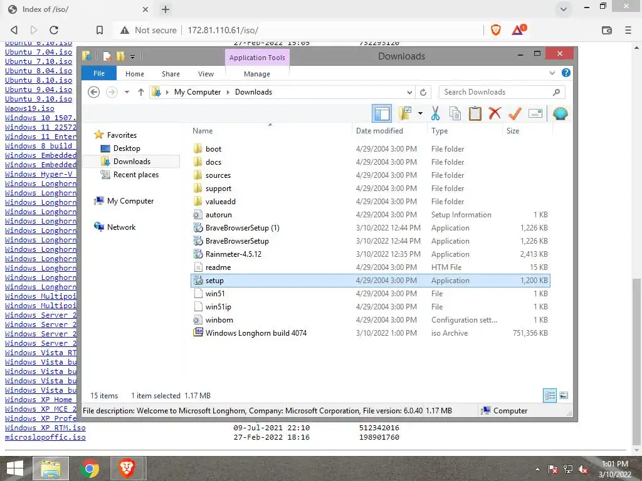Select My Computer in navigation pane
Image resolution: width=642 pixels, height=481 pixels.
click(130, 201)
